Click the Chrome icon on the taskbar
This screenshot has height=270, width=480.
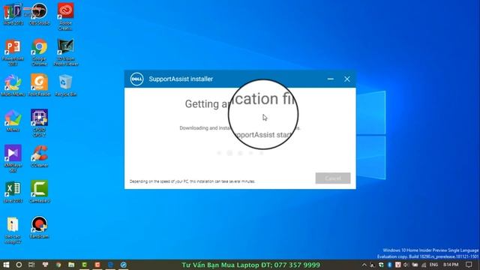pyautogui.click(x=58, y=265)
